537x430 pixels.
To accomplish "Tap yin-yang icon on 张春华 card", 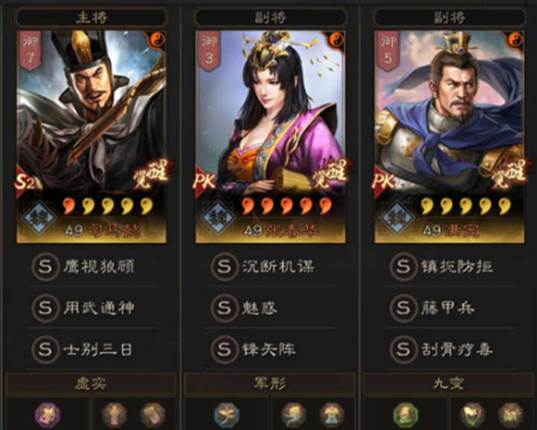I will click(337, 40).
